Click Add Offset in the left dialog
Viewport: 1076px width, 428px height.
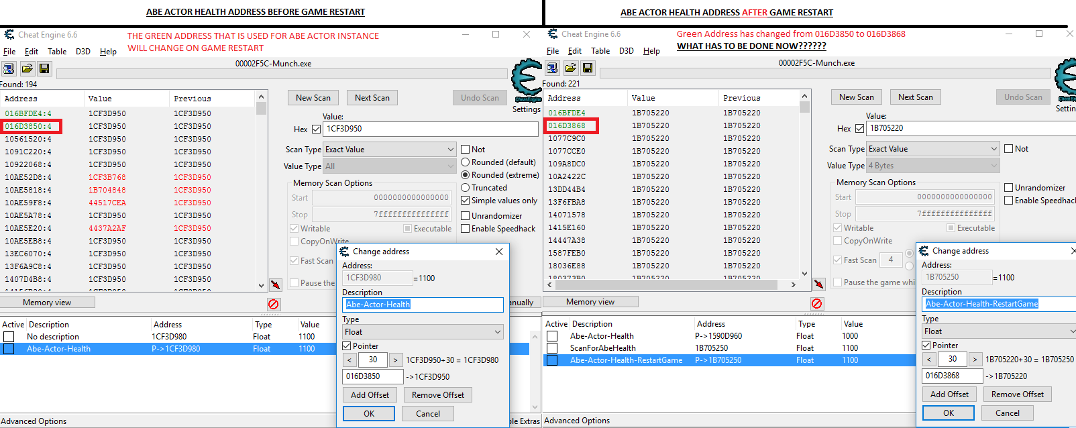coord(370,395)
